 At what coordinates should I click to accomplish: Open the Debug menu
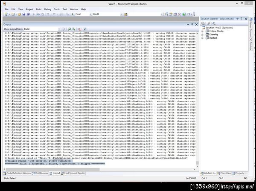tap(48, 9)
